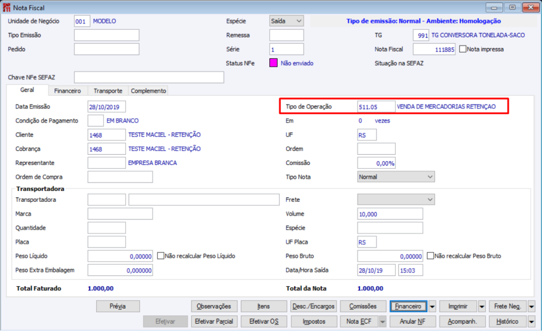This screenshot has height=331, width=542.
Task: Click the Anular NF button
Action: click(413, 322)
